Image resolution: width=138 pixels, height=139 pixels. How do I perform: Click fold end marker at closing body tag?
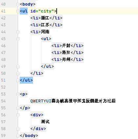[18, 136]
